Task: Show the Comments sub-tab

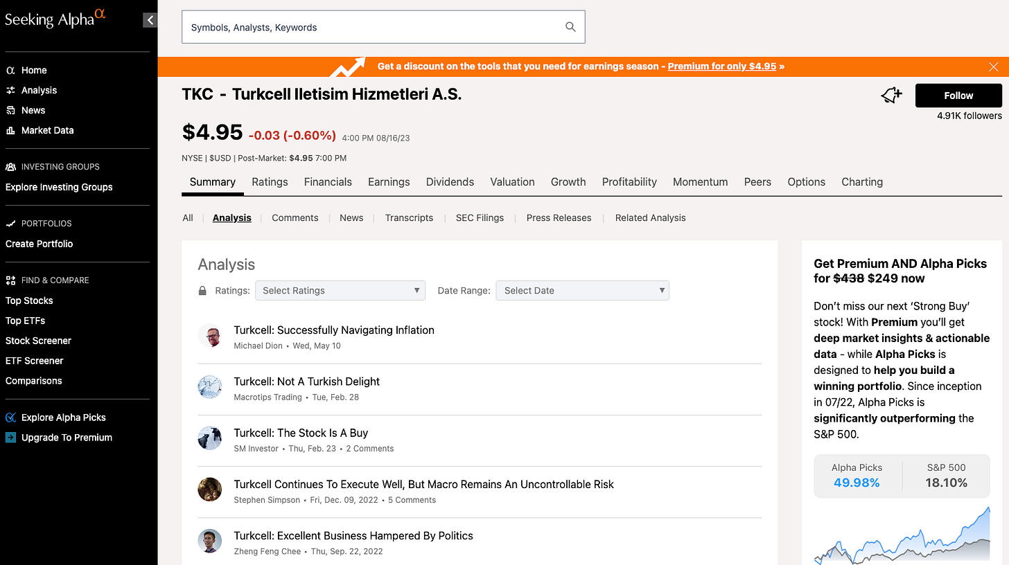Action: point(295,217)
